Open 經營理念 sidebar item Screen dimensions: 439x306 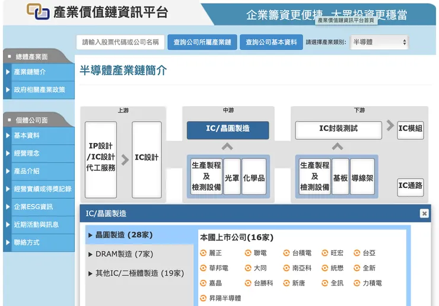pos(43,154)
